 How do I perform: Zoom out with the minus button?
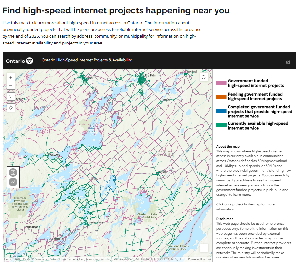click(10, 85)
